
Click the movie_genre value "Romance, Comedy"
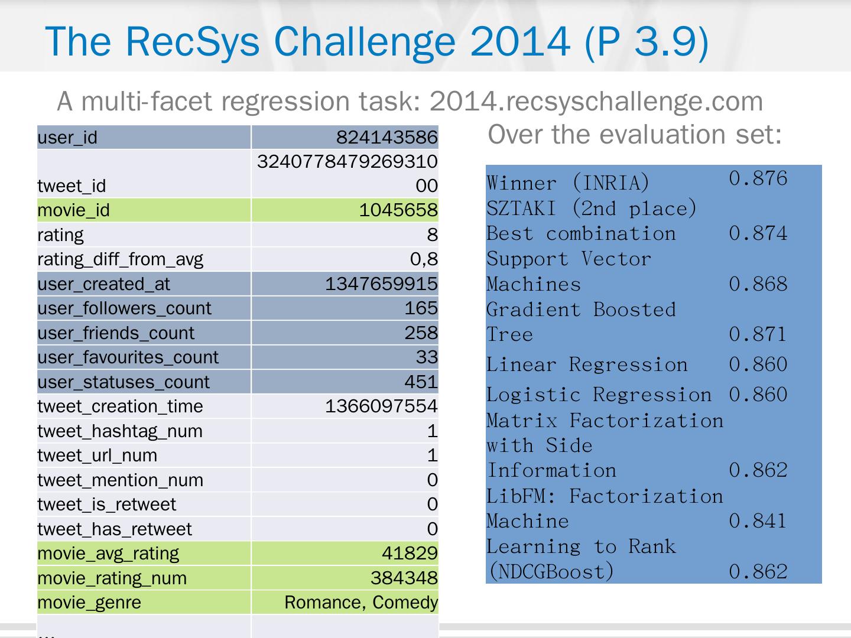(360, 603)
